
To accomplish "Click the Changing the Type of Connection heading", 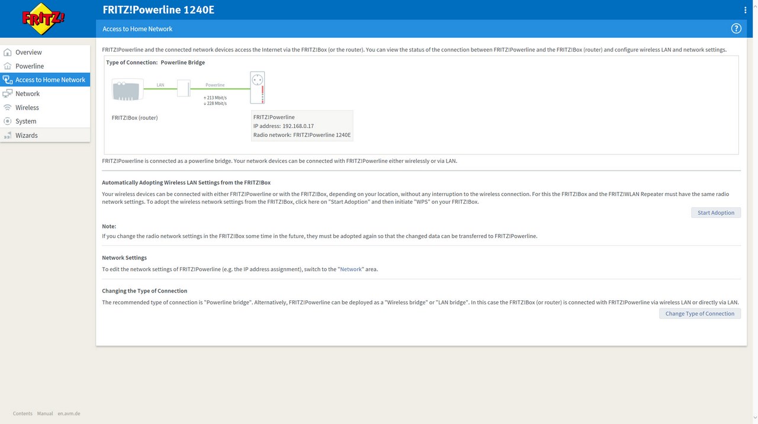I will coord(144,291).
